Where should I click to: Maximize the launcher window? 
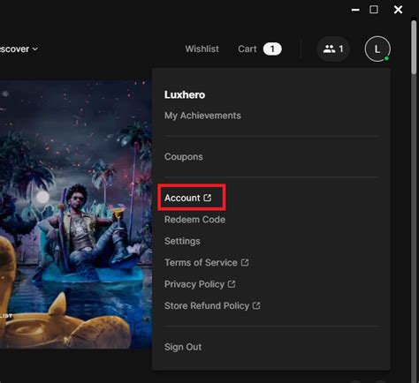point(374,10)
